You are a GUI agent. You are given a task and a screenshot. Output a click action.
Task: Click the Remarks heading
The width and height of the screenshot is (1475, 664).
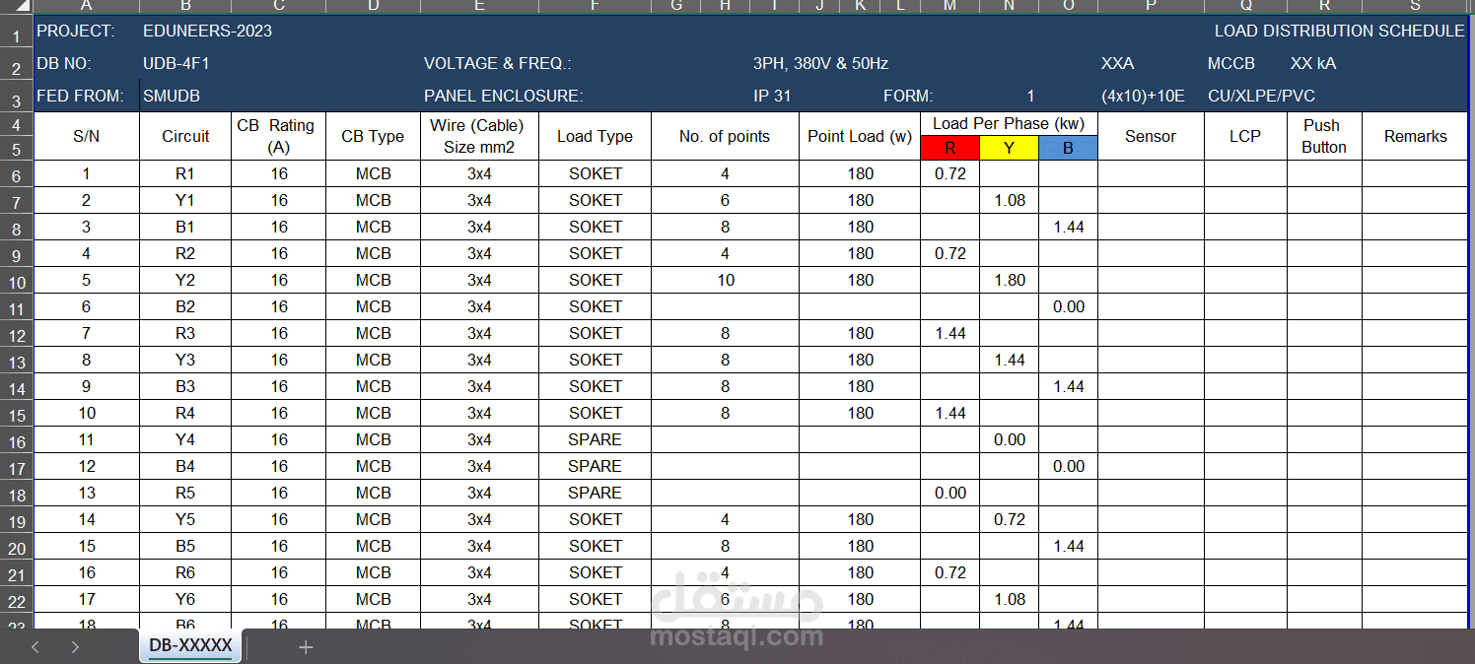(x=1415, y=136)
